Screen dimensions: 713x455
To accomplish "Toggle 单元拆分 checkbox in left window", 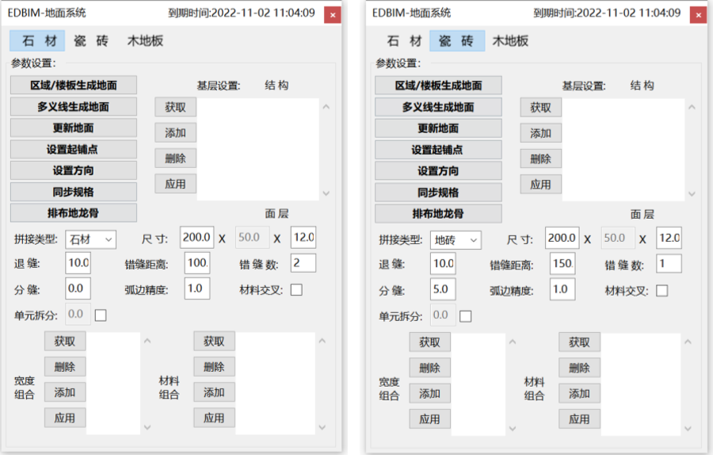I will pos(101,315).
